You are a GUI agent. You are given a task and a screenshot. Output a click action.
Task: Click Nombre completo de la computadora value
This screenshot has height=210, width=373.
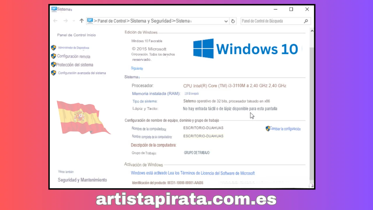tap(203, 136)
